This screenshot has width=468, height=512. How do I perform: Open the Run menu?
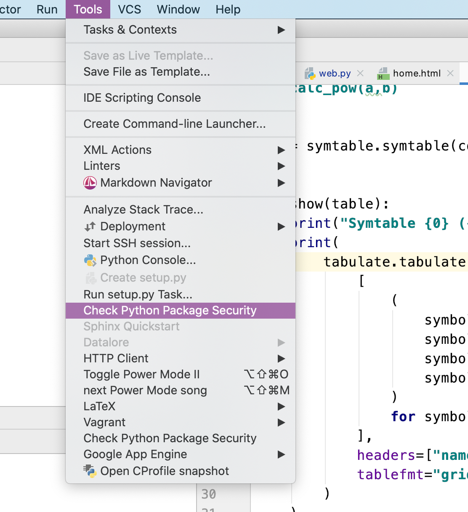point(47,9)
